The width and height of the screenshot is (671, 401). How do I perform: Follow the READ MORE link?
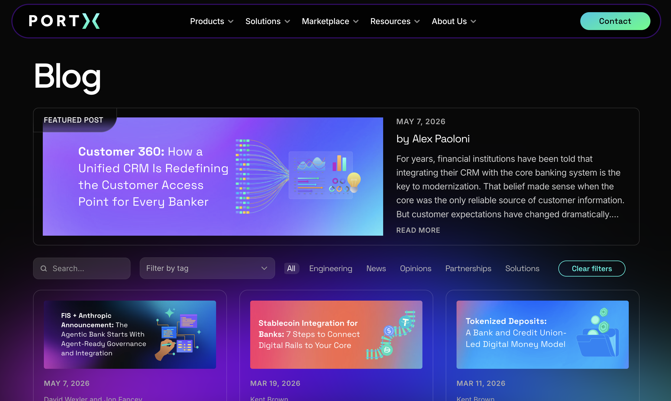(x=418, y=230)
